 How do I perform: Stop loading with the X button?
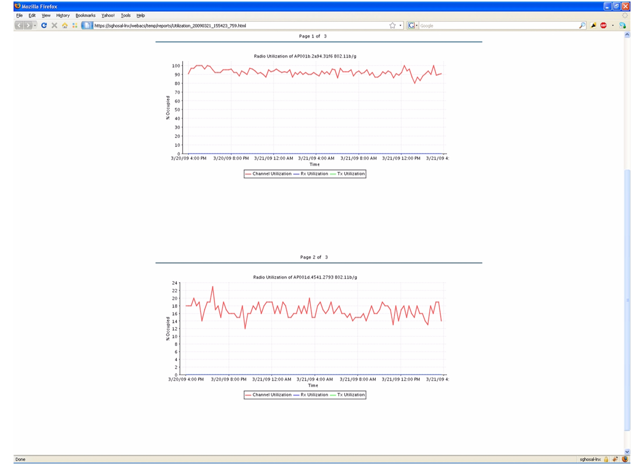(x=54, y=26)
